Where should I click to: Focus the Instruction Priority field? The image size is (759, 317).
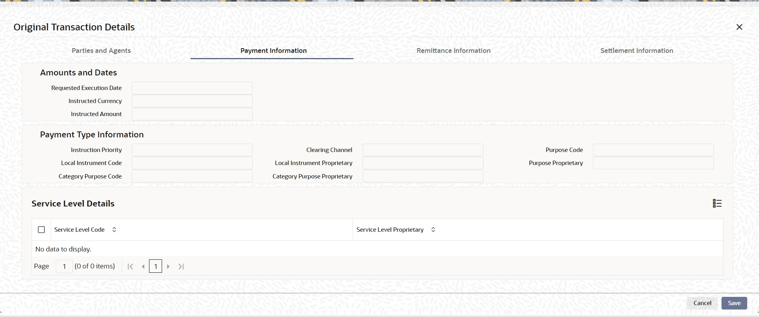192,150
